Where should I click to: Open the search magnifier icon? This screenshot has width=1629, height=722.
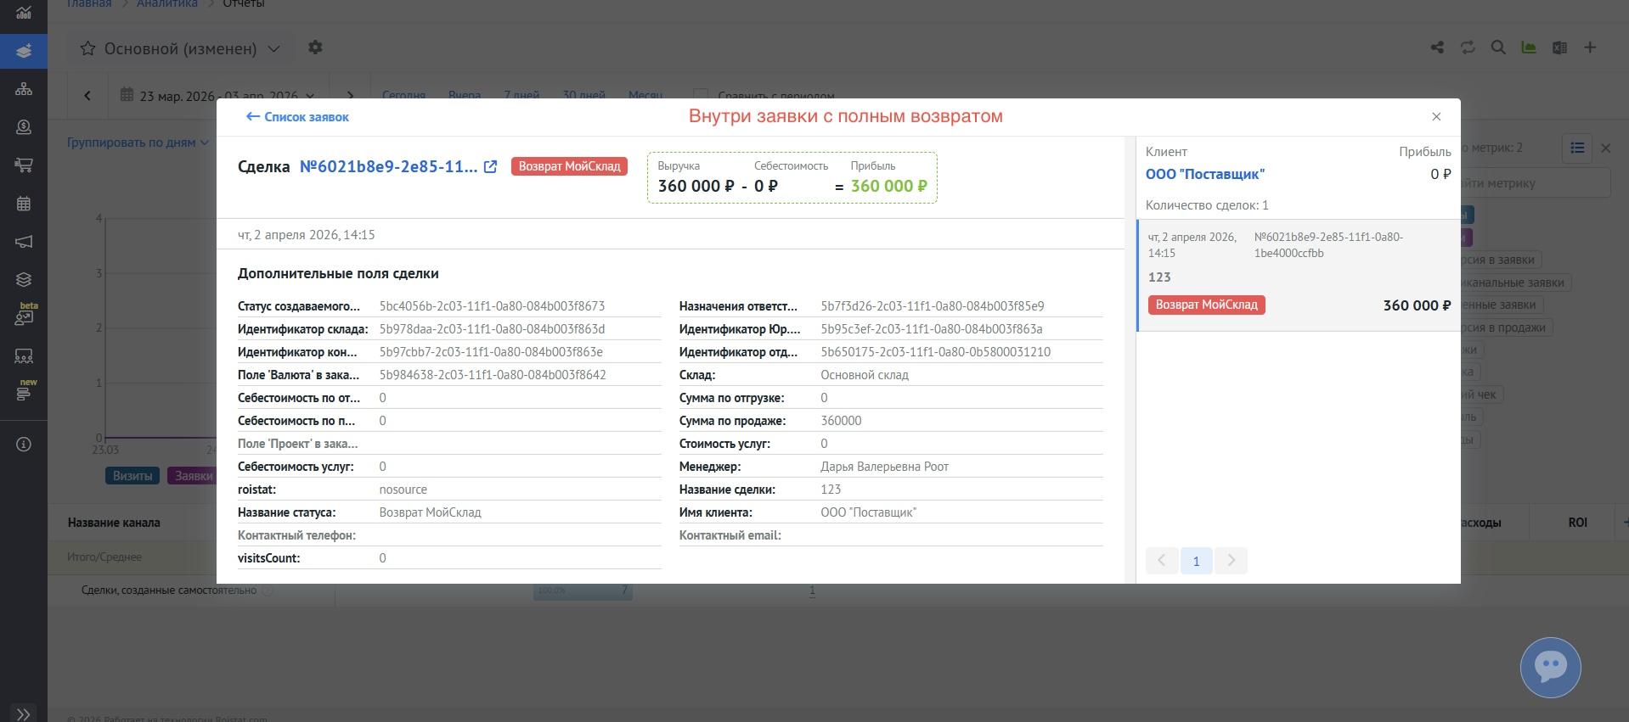[x=1498, y=48]
